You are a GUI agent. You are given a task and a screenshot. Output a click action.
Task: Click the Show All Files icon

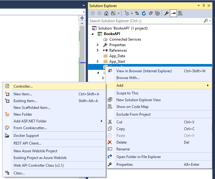157,13
